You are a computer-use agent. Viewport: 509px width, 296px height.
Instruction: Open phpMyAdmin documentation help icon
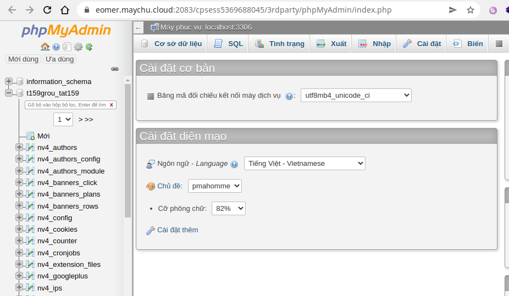56,47
